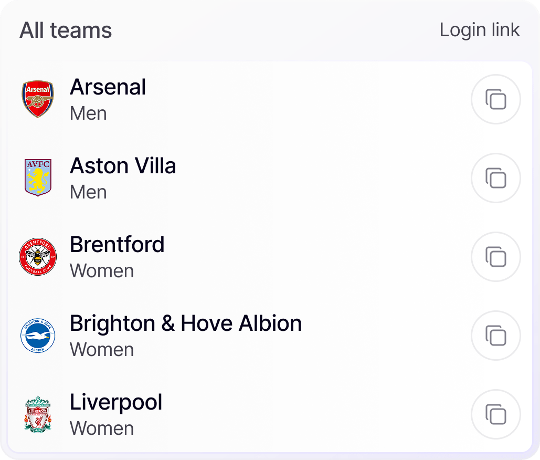Copy Arsenal Men login link
Viewport: 540px width, 460px height.
(496, 100)
